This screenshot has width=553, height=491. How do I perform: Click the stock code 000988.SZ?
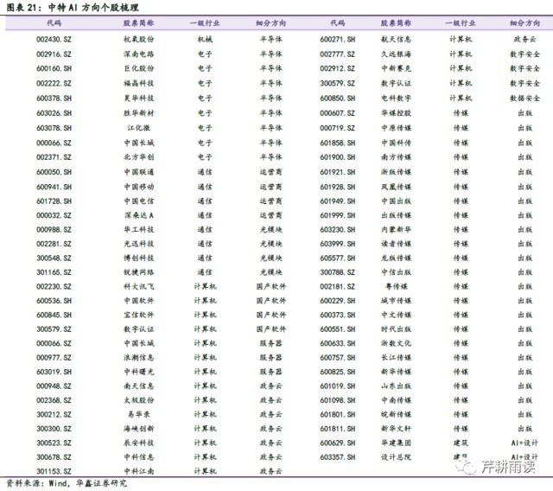[54, 230]
